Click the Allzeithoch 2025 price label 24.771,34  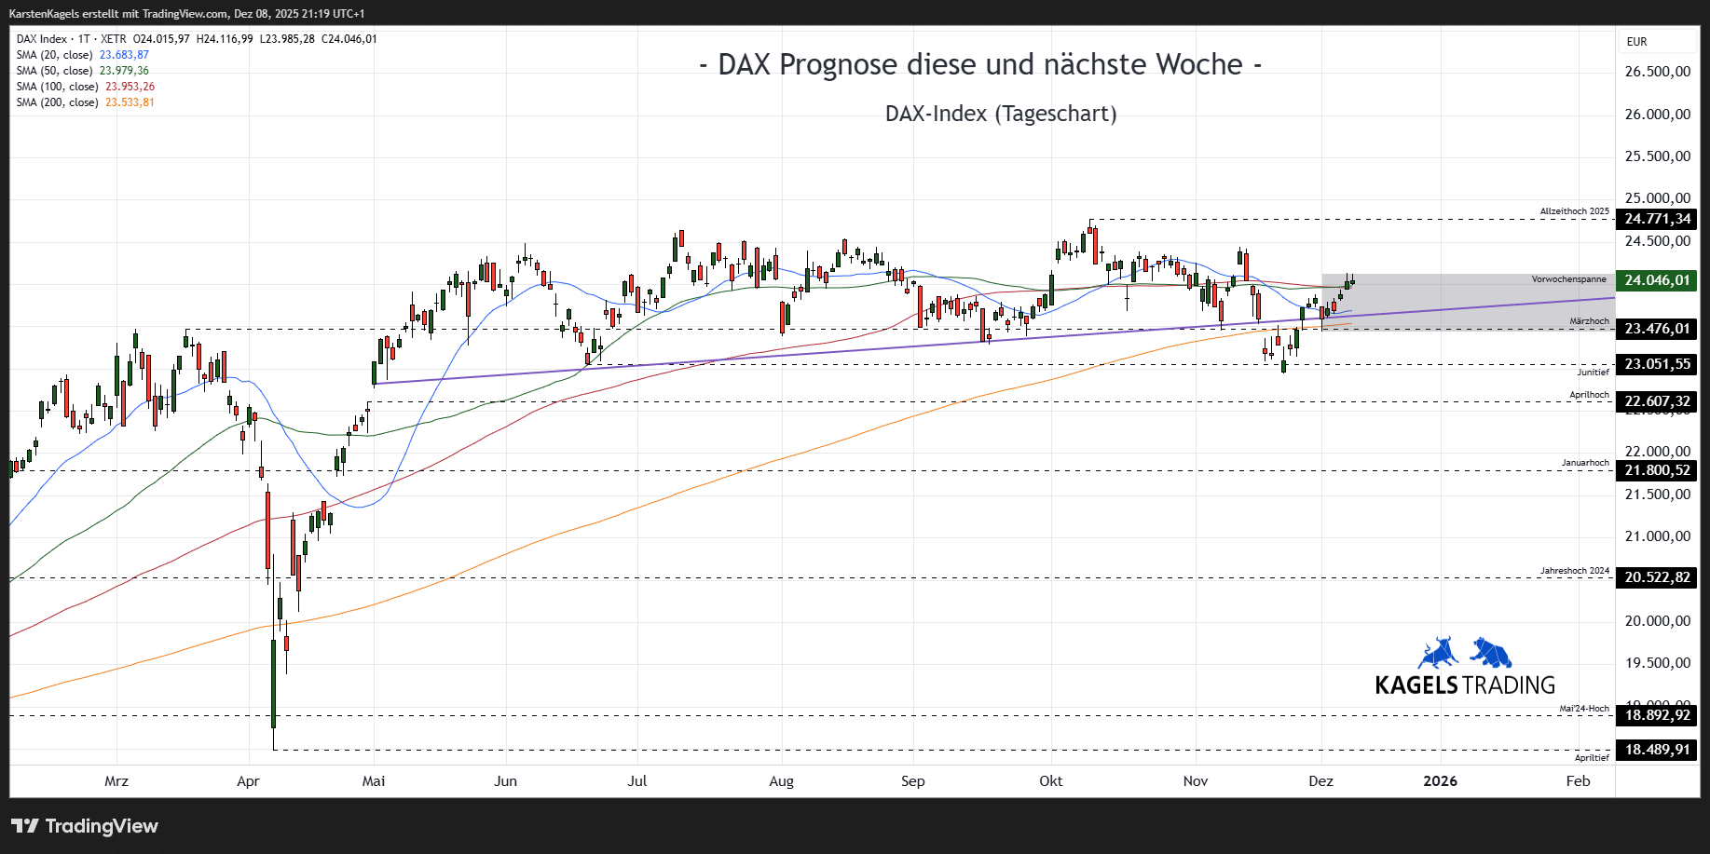pos(1656,219)
